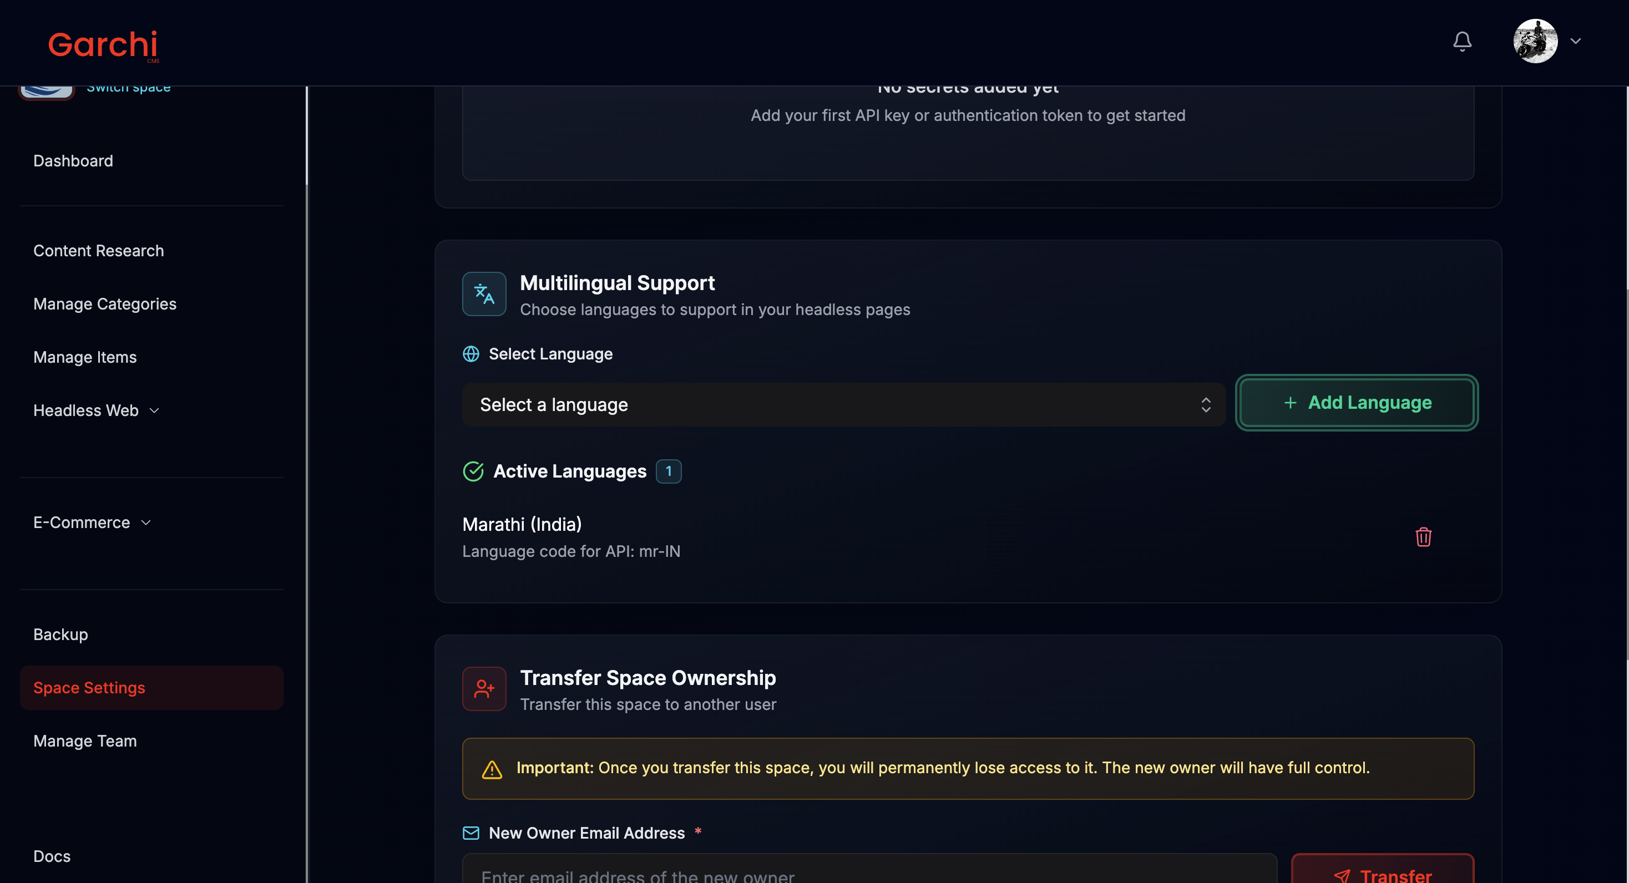Click the Transfer button

pyautogui.click(x=1382, y=874)
